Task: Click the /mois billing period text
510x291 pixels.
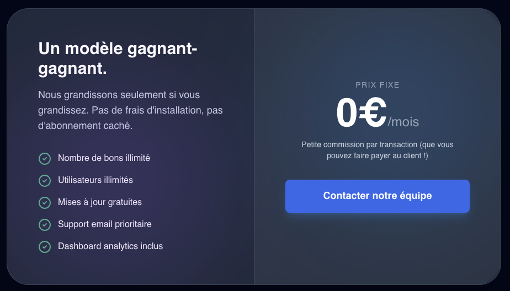Action: pyautogui.click(x=403, y=122)
